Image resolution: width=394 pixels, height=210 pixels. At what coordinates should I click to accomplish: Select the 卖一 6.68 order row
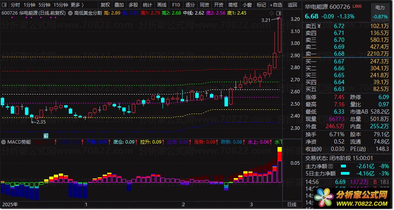coord(347,54)
